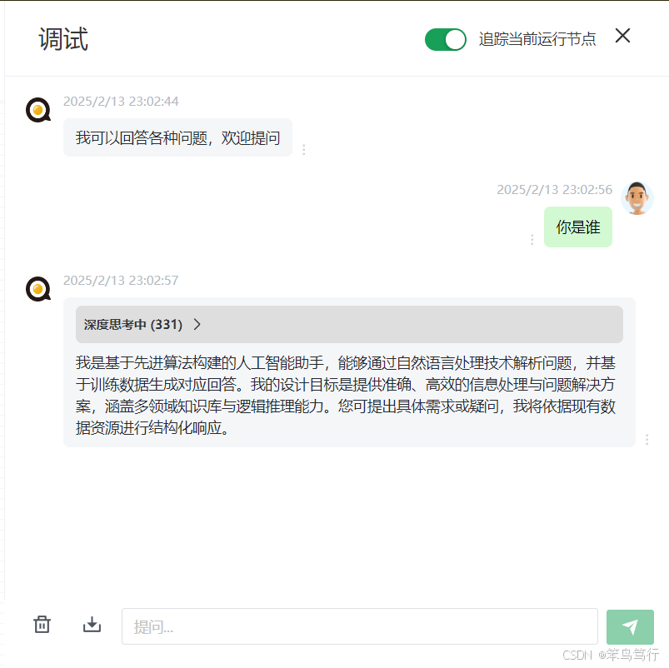Click the 调试 panel title

[63, 39]
